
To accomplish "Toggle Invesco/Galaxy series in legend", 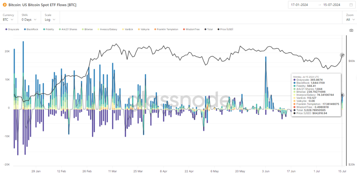I will click(x=107, y=29).
